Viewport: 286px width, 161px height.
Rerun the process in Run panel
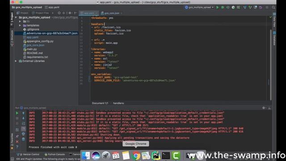(x=17, y=113)
